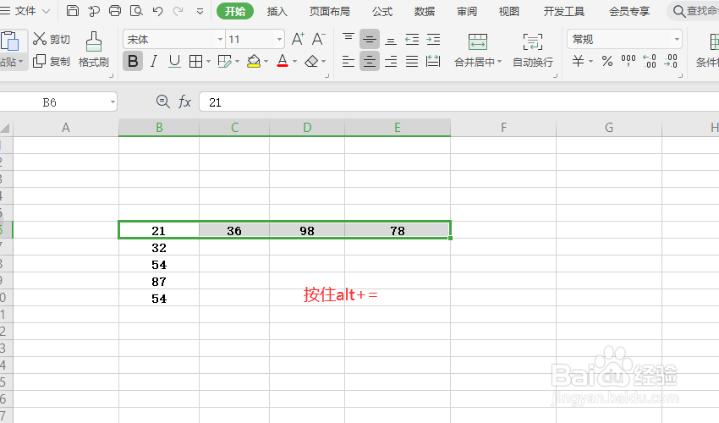The width and height of the screenshot is (719, 423).
Task: Toggle Bold formatting
Action: pos(133,61)
